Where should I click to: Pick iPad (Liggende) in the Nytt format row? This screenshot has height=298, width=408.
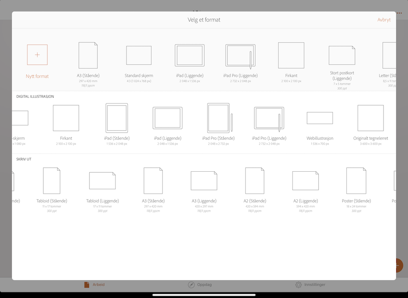coord(190,64)
